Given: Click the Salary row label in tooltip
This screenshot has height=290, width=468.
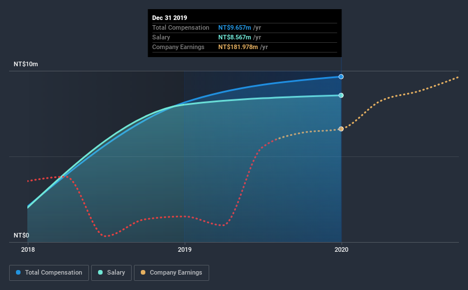Looking at the screenshot, I should 161,37.
